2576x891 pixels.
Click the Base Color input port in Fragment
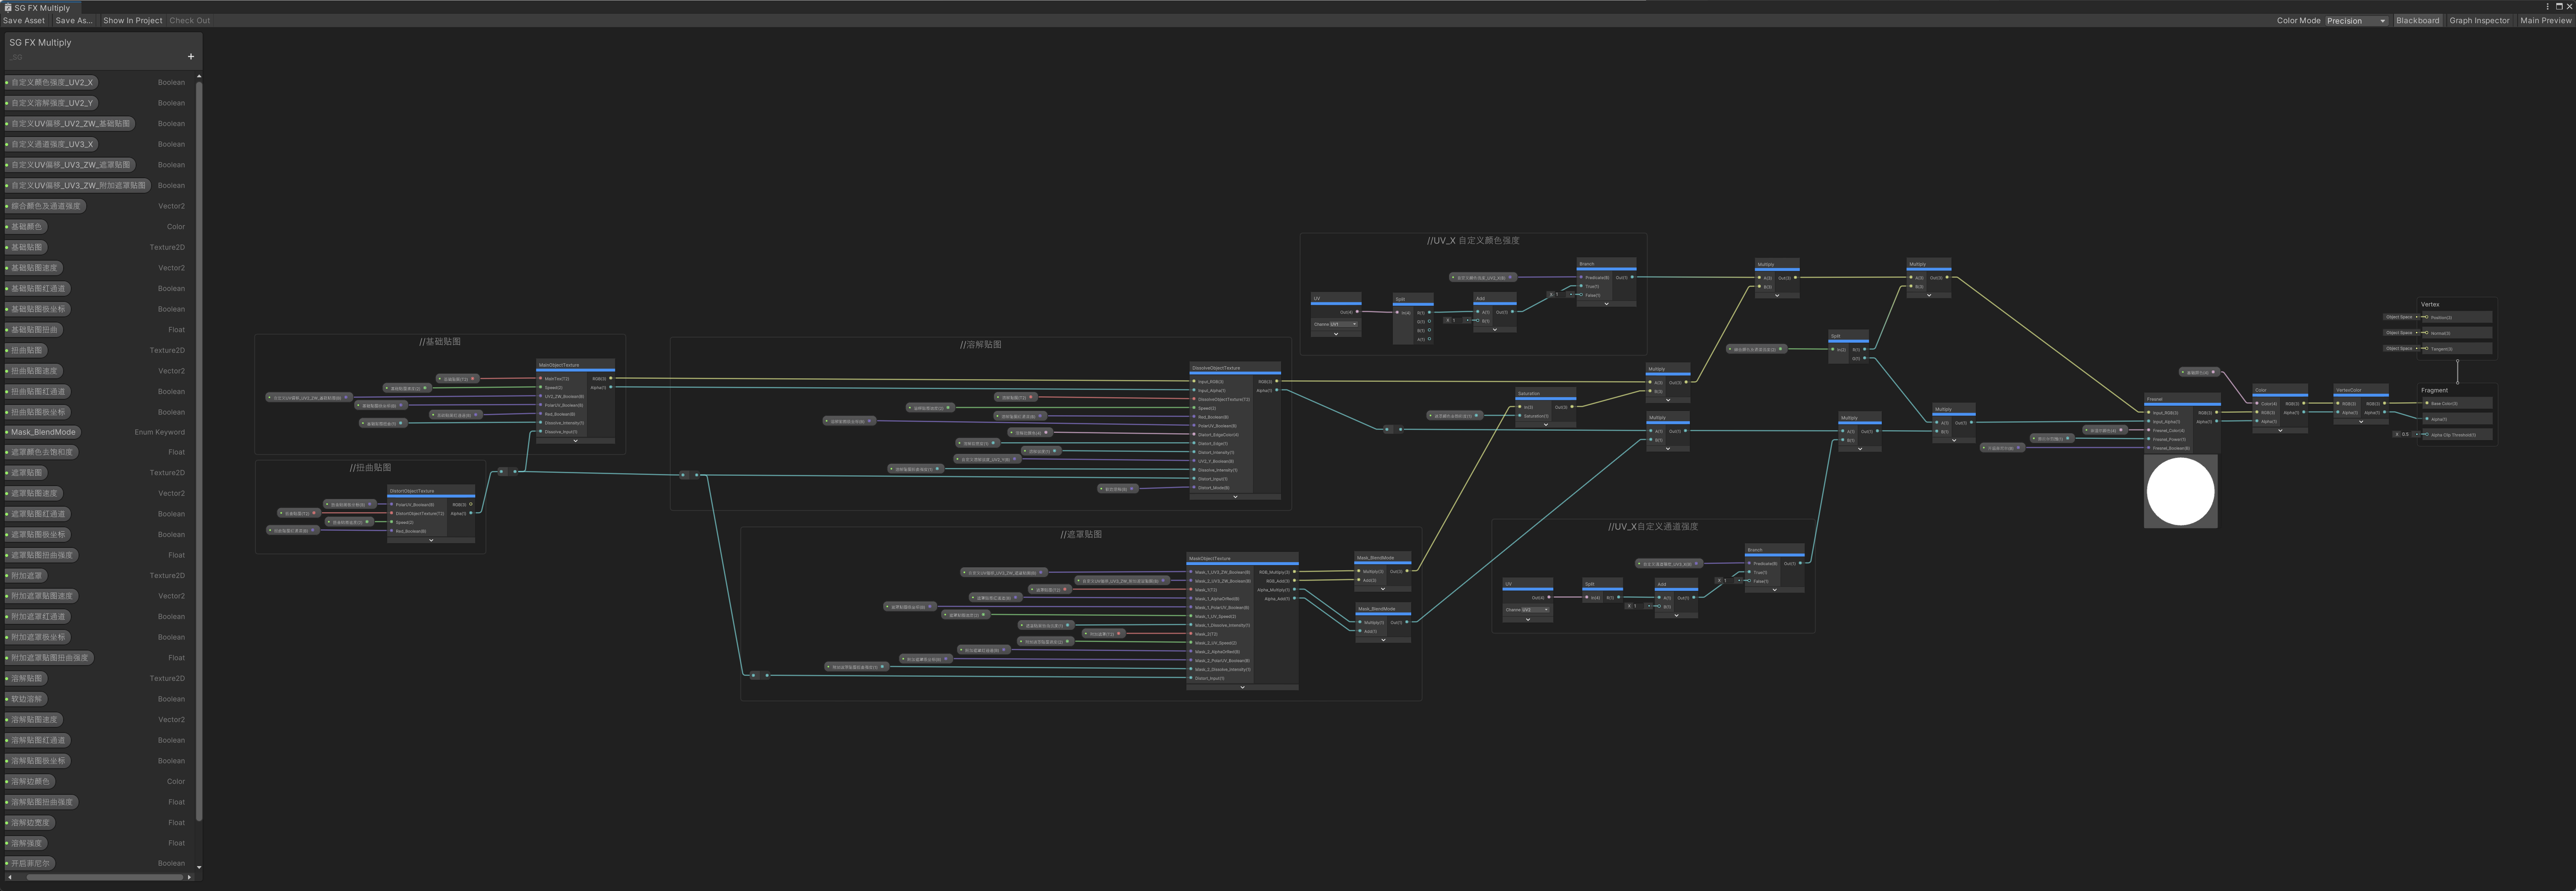[x=2427, y=403]
